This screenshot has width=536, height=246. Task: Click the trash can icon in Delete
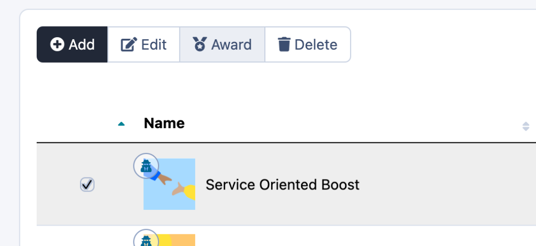284,44
